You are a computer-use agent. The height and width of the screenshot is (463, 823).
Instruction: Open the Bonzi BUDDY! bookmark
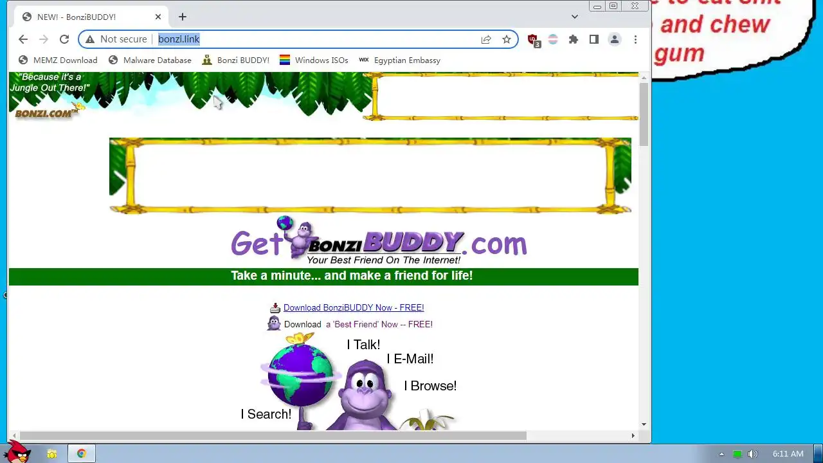236,60
